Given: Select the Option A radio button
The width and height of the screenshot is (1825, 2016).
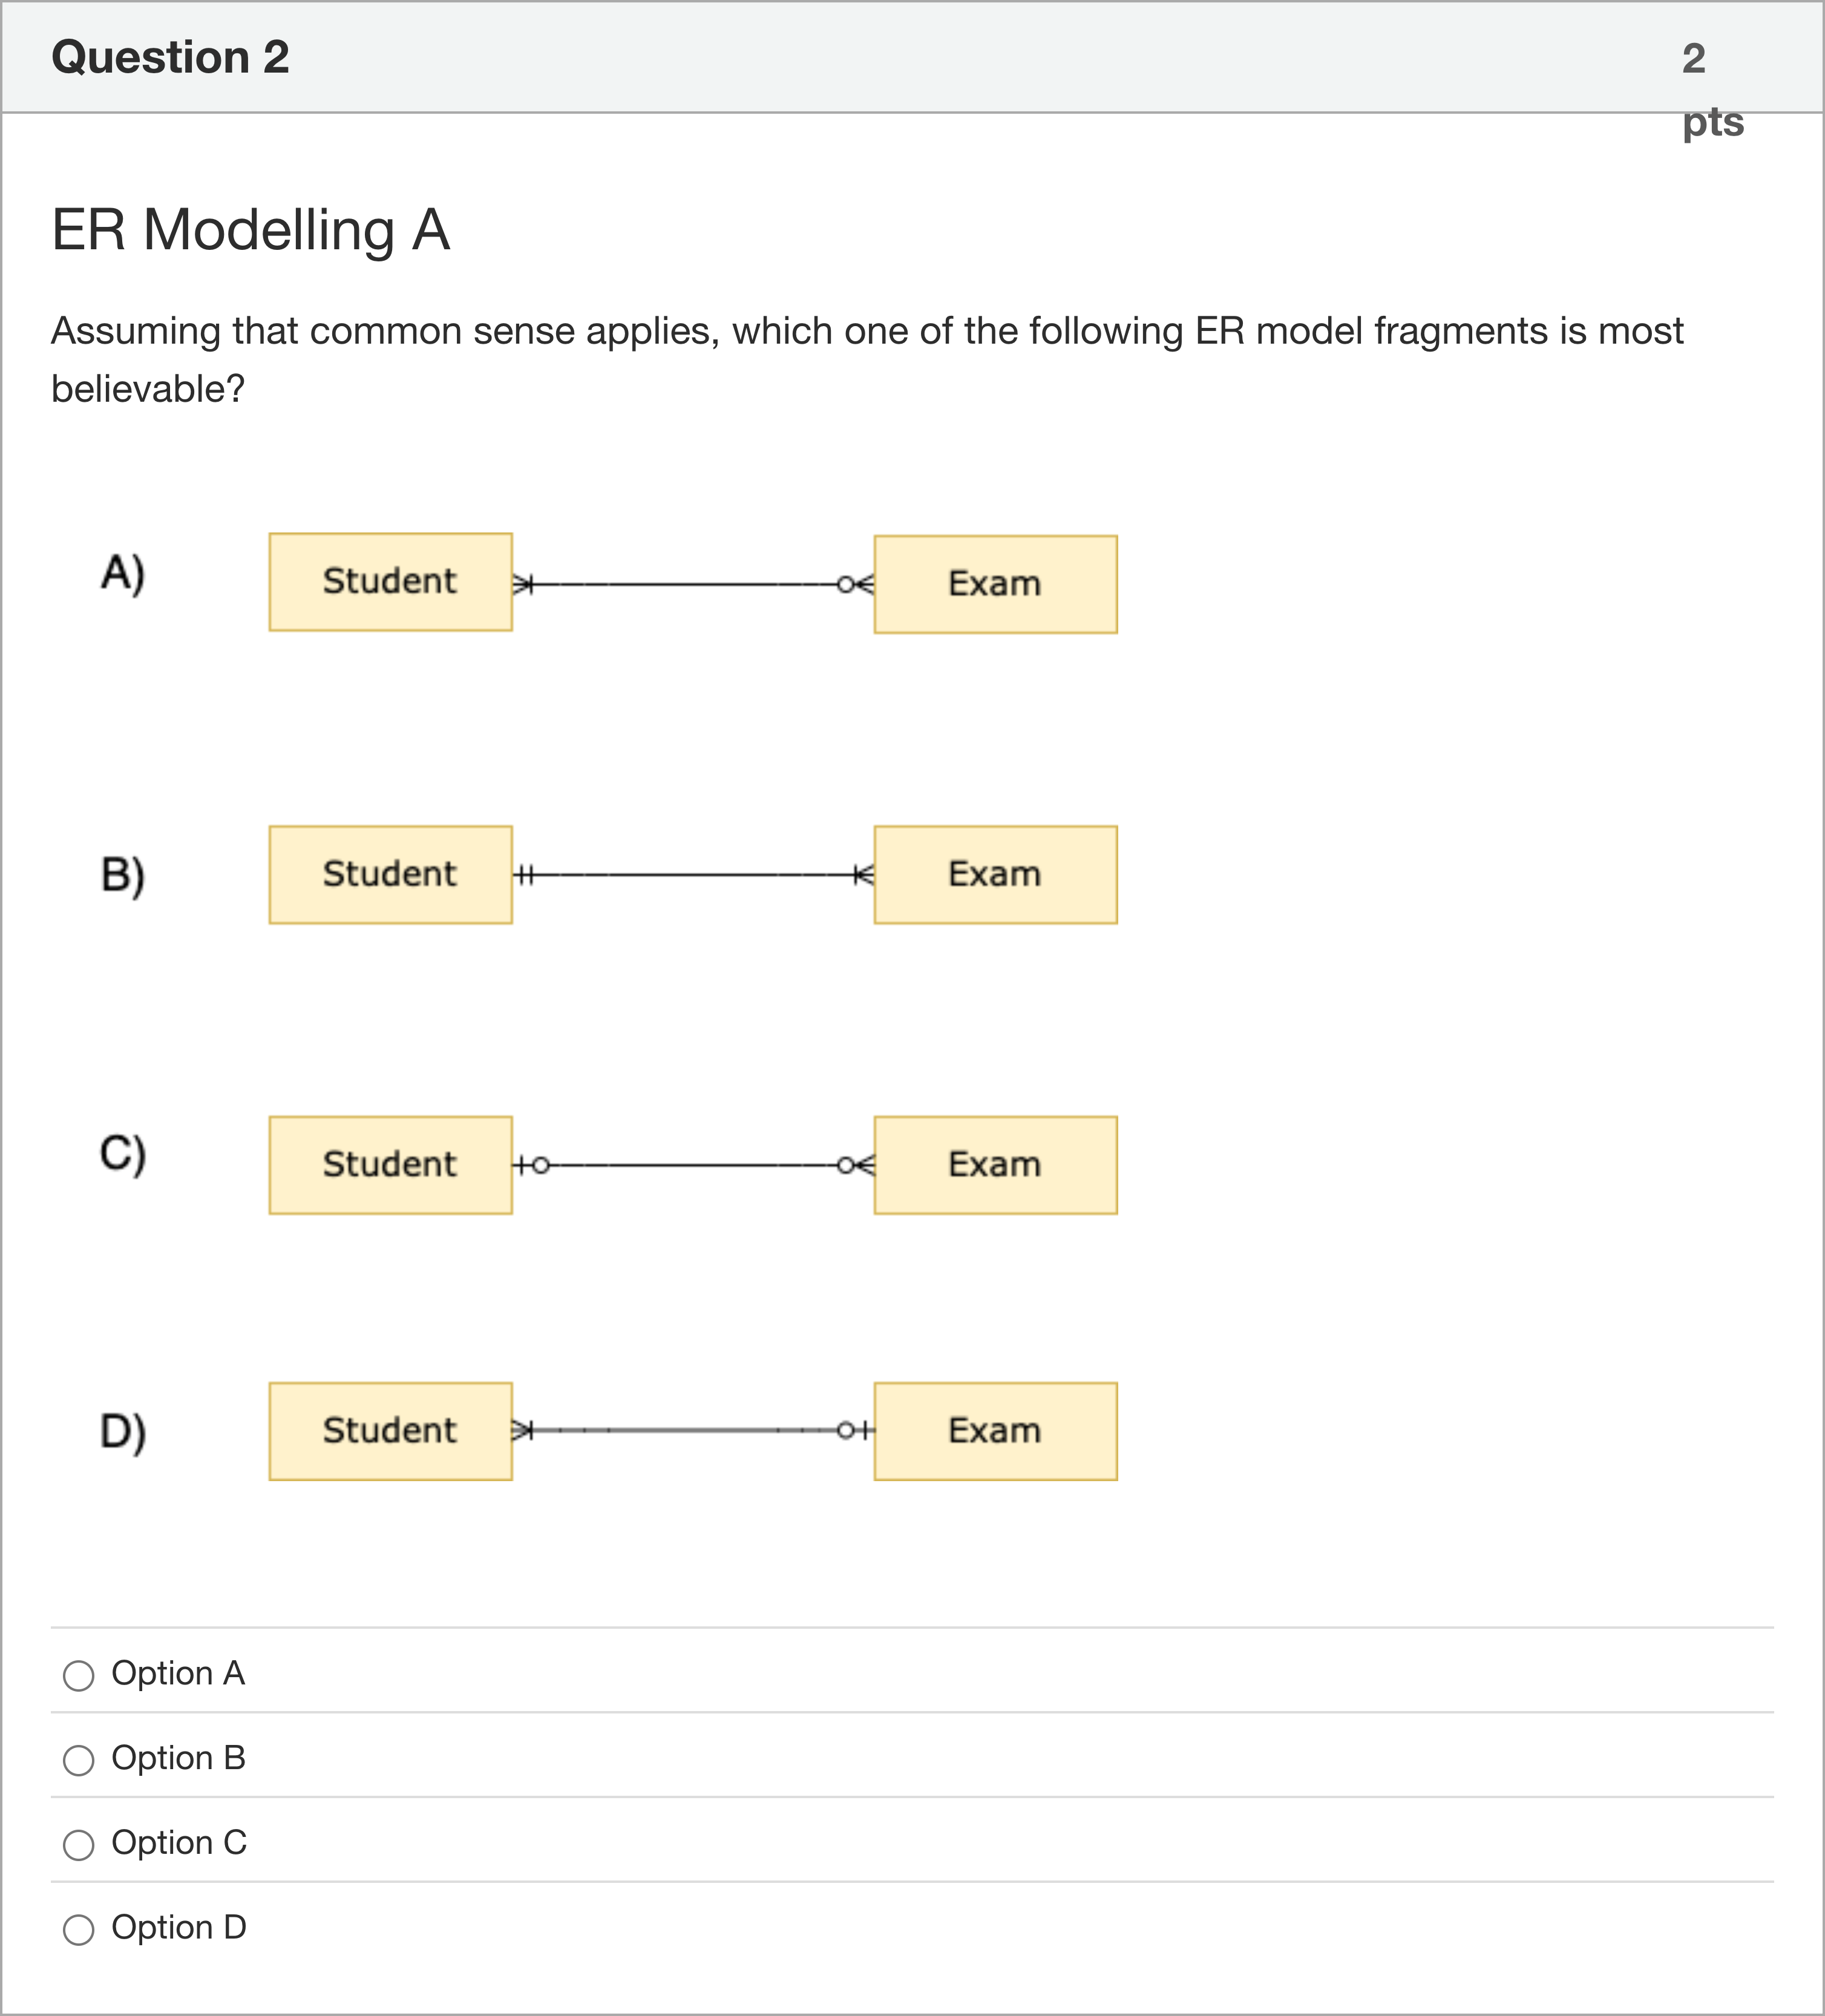Looking at the screenshot, I should tap(79, 1675).
